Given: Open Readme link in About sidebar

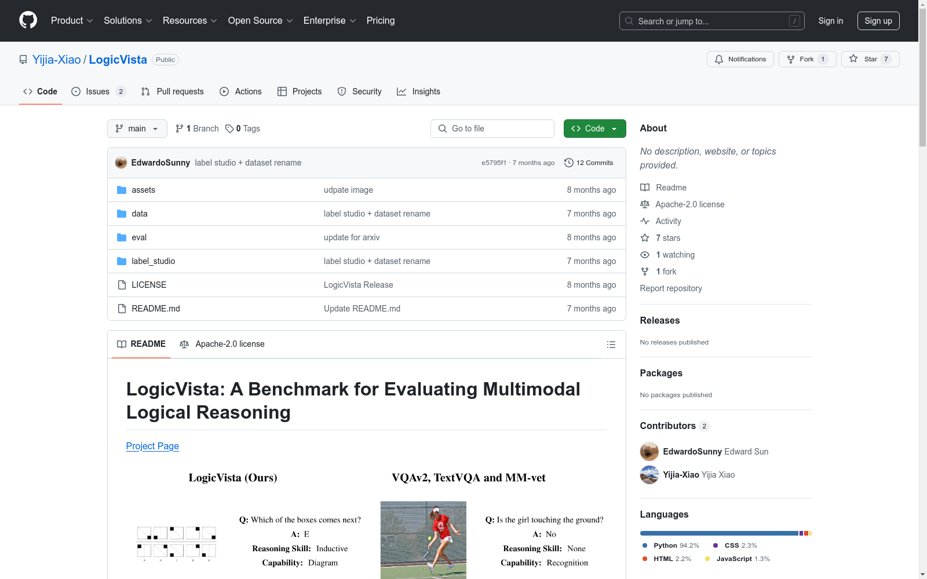Looking at the screenshot, I should [x=663, y=188].
